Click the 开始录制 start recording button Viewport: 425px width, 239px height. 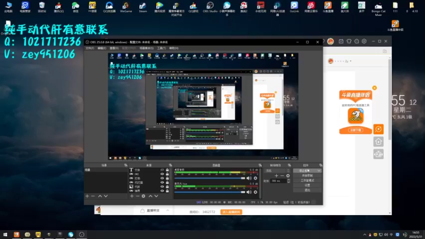(307, 176)
